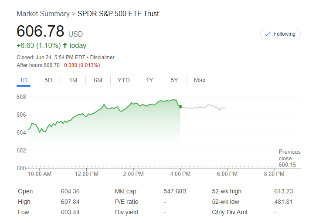Click the SPDR S&P 500 ETF Trust title
The height and width of the screenshot is (223, 309).
(118, 14)
